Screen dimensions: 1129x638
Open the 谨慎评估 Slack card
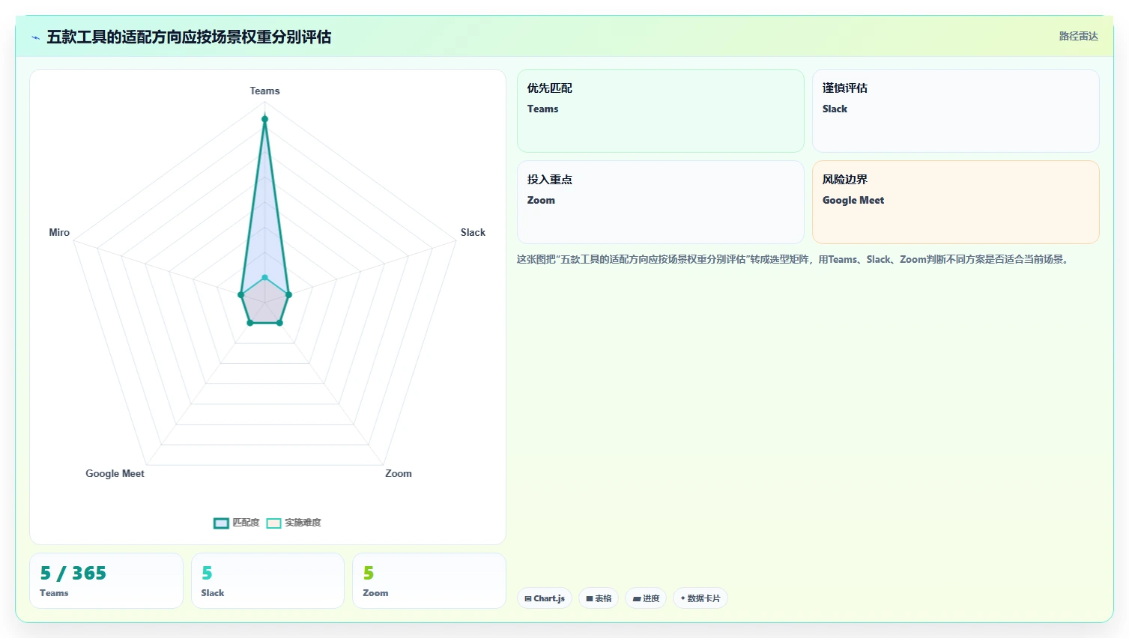(x=955, y=111)
